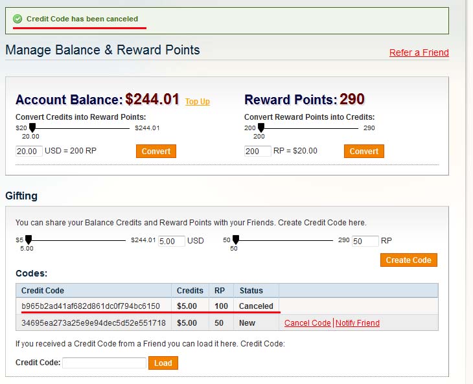This screenshot has width=473, height=384.
Task: Click the credits-to-points conversion slider handle
Action: (32, 128)
